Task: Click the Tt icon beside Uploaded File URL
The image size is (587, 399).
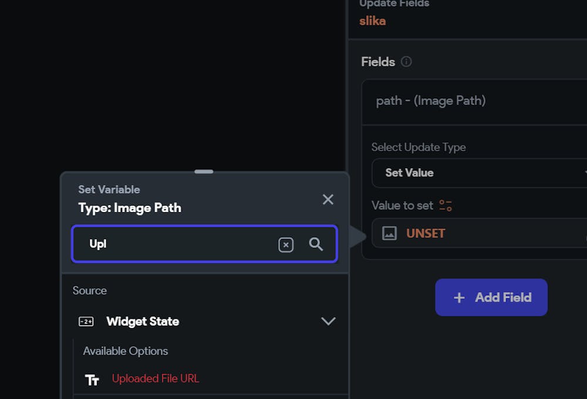Action: click(92, 380)
